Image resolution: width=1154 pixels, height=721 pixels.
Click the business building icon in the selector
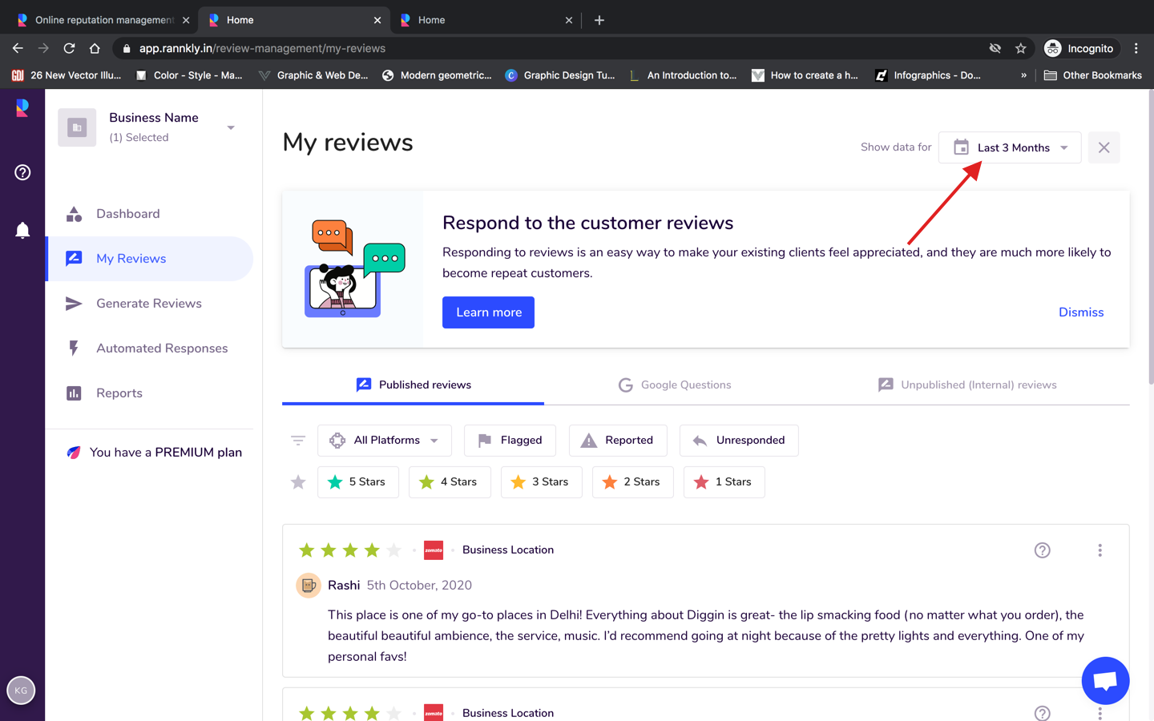tap(77, 127)
